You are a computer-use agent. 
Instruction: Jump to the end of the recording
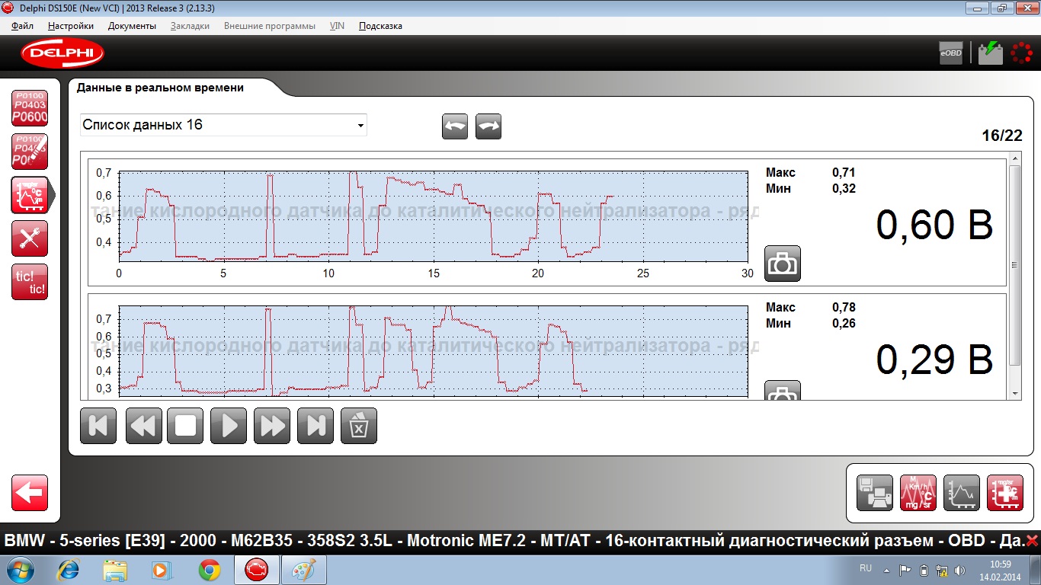(x=316, y=425)
